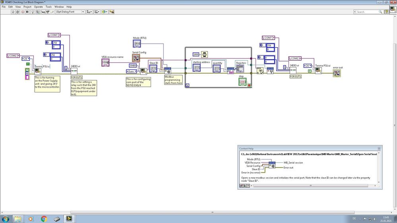This screenshot has height=223, width=397.
Task: Select the VISA resource name terminal
Action: click(105, 63)
